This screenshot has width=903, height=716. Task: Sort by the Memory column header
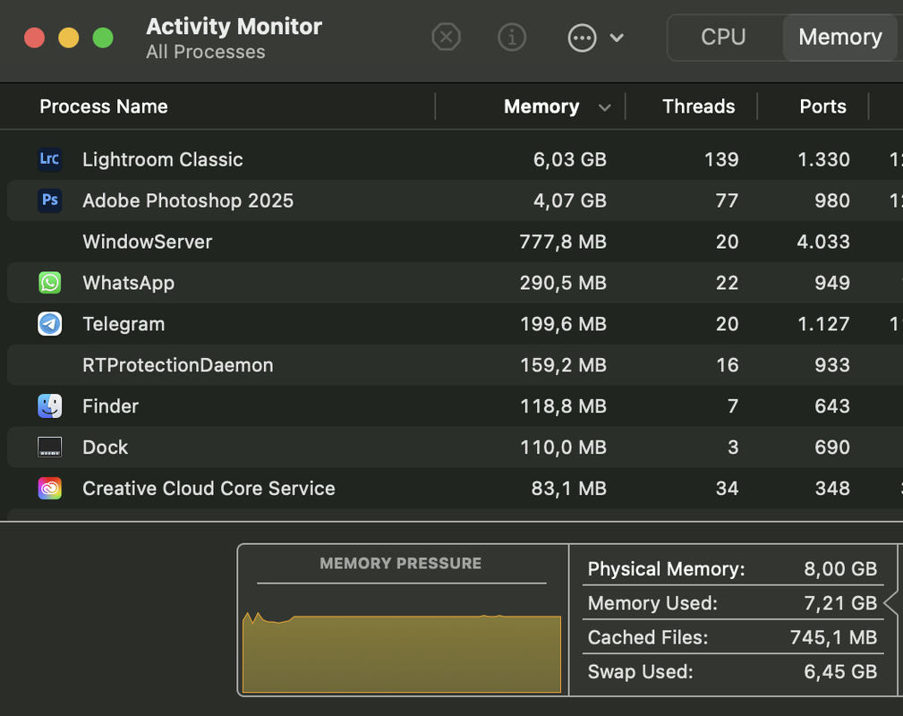(541, 107)
